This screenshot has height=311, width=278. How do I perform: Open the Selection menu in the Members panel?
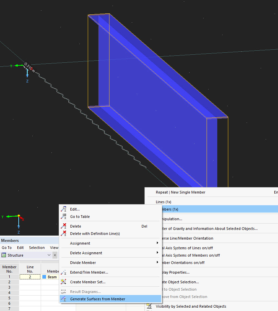pyautogui.click(x=37, y=248)
